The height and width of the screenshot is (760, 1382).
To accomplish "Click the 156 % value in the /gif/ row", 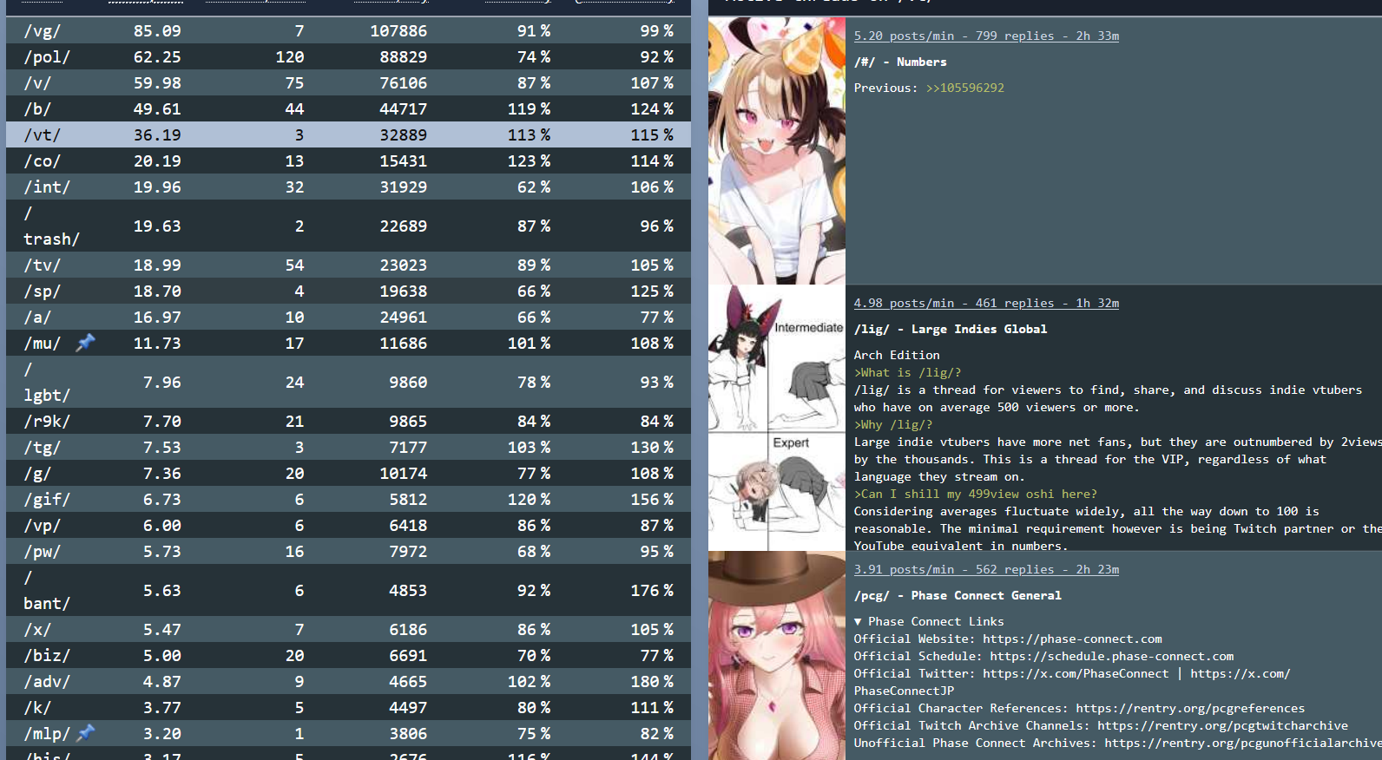I will [x=652, y=499].
